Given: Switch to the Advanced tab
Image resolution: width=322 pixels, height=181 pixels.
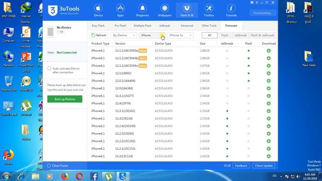Looking at the screenshot, I should [x=187, y=26].
